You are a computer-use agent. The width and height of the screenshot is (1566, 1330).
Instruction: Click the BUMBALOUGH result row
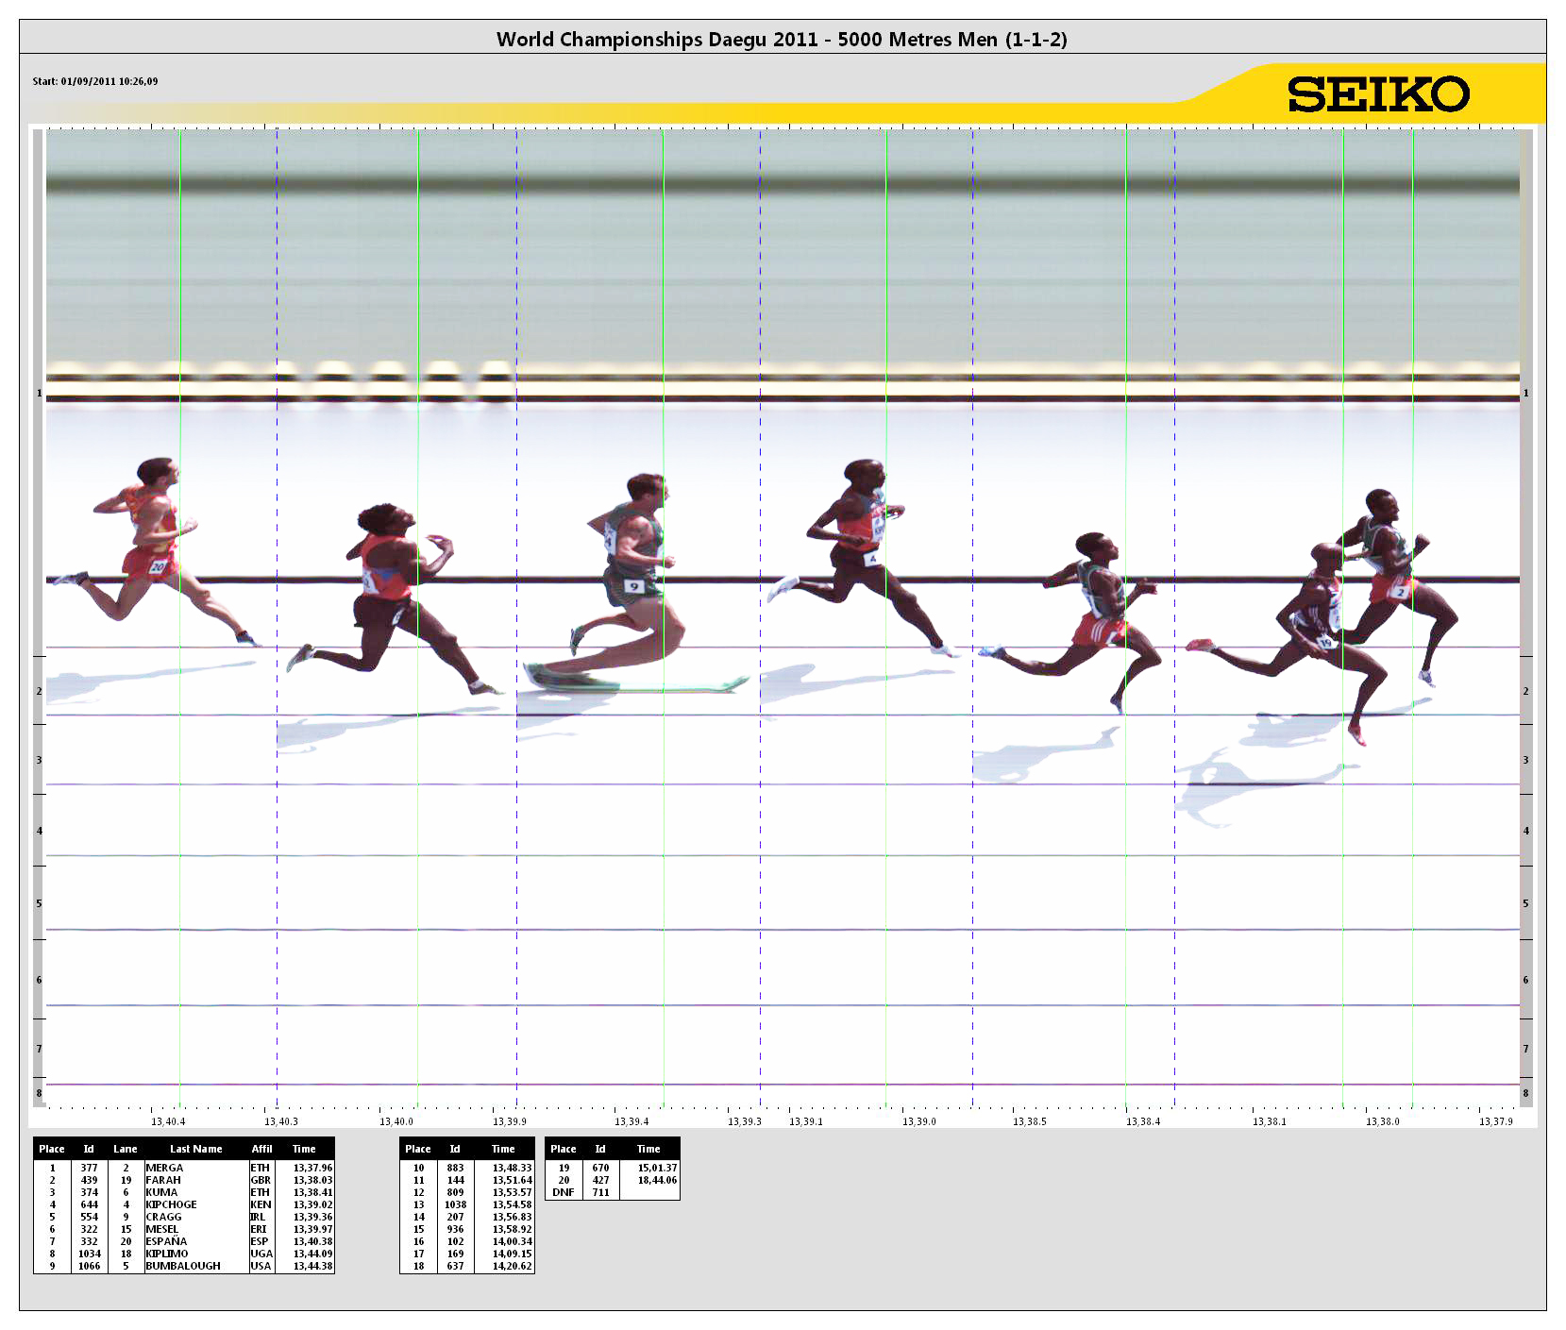(x=184, y=1266)
